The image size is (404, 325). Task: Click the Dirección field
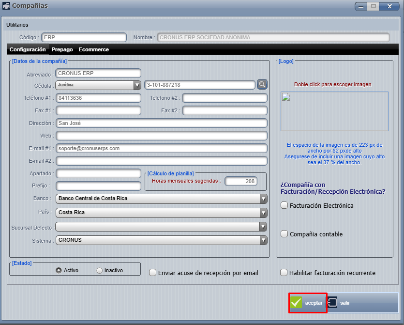pos(162,124)
